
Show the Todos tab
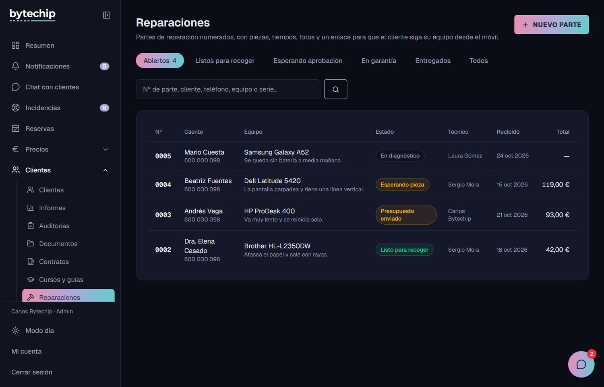[479, 60]
